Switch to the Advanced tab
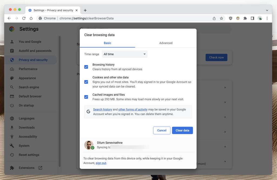The width and height of the screenshot is (277, 180). click(x=166, y=43)
